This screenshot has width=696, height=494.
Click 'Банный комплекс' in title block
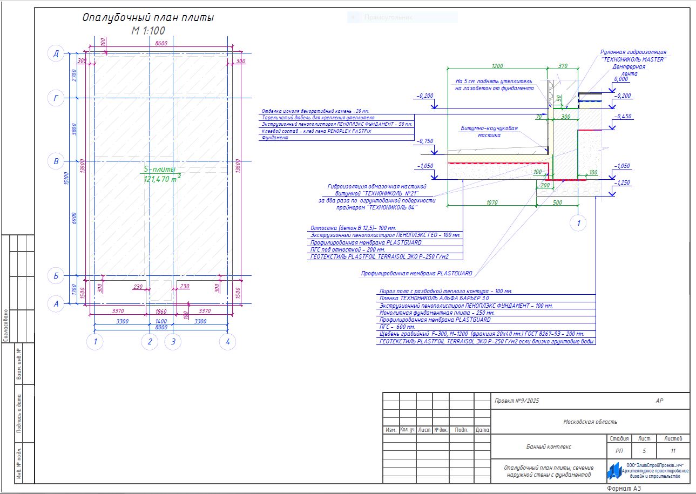[549, 446]
